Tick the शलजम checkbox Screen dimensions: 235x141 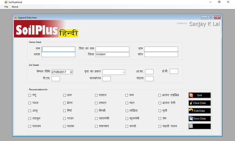tap(30, 126)
